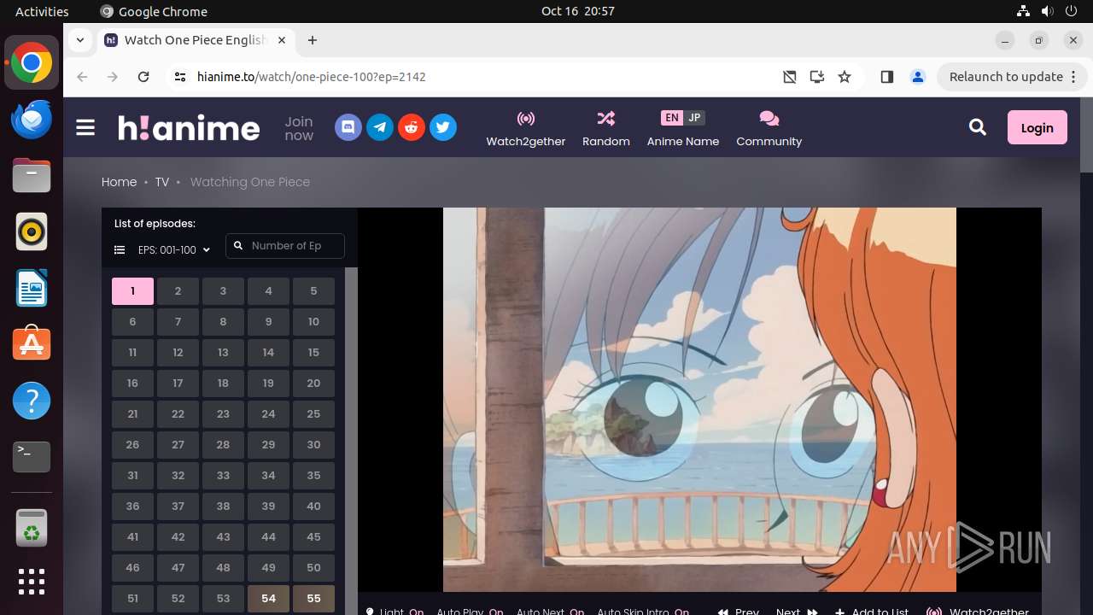Click the camera-blocked icon in address bar
This screenshot has width=1093, height=615.
click(x=790, y=77)
